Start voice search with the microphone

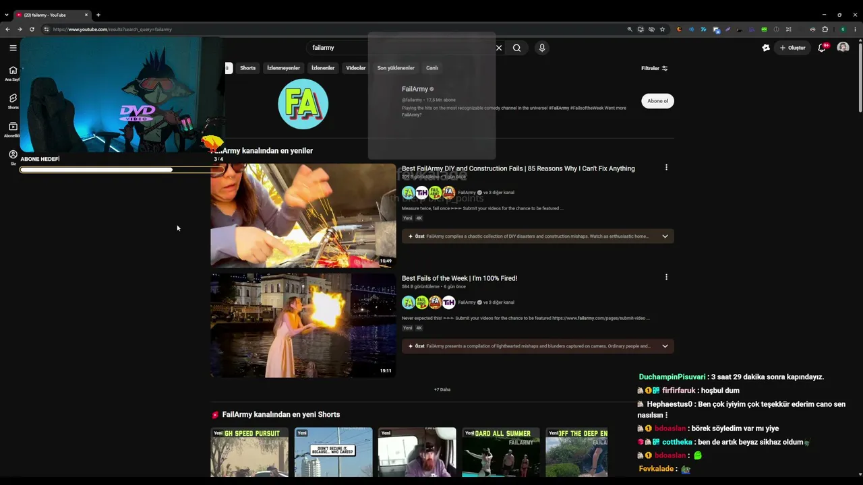click(541, 48)
